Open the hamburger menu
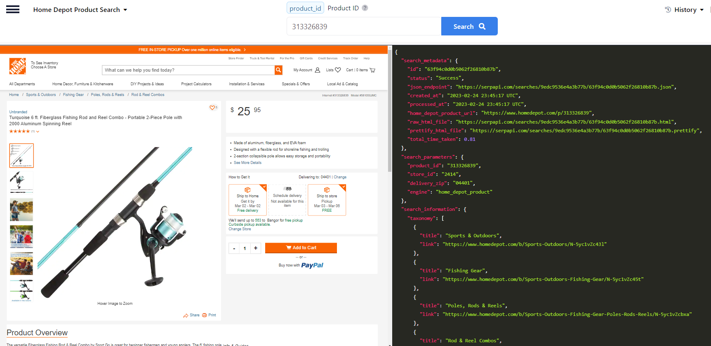The image size is (711, 346). (x=13, y=9)
